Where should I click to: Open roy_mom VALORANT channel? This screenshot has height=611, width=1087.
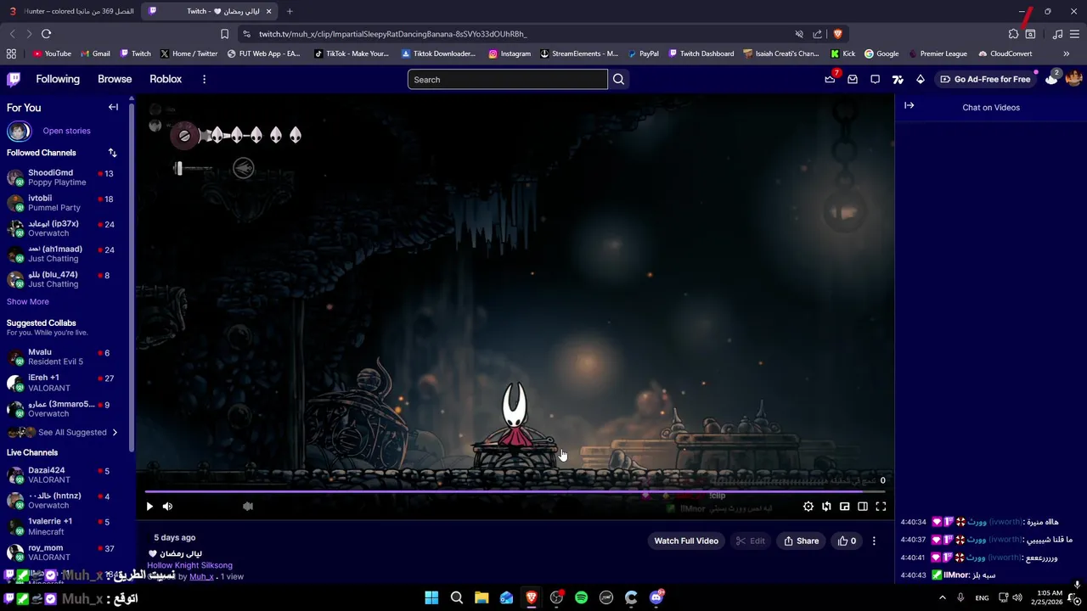coord(65,552)
